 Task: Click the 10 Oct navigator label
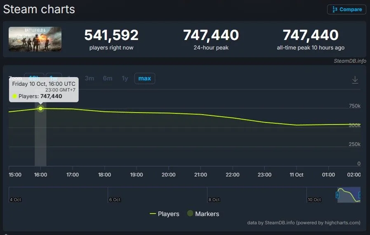click(x=314, y=200)
